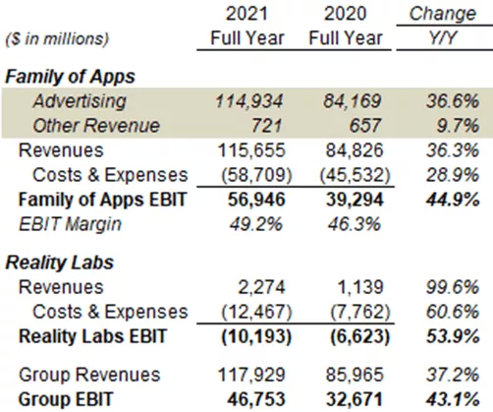Screen dimensions: 493x412
Task: Select the 'Group Revenues' row label
Action: [x=89, y=375]
